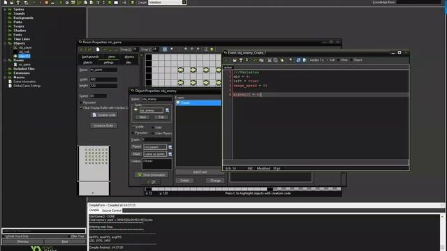
Task: Click the Delete event button
Action: [x=184, y=181]
